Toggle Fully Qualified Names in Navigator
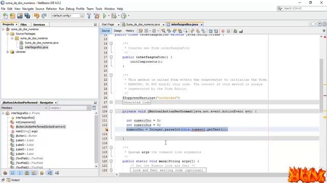Image resolution: width=327 pixels, height=183 pixels. pyautogui.click(x=42, y=173)
